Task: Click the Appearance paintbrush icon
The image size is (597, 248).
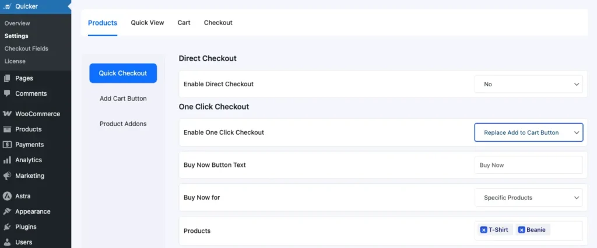Action: pos(7,211)
